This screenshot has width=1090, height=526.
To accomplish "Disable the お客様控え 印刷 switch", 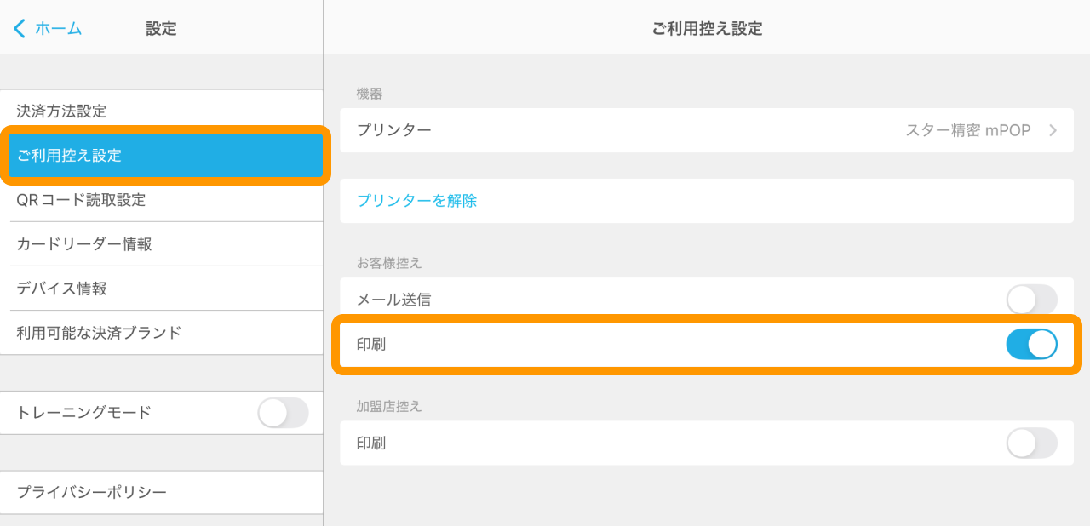I will [1031, 345].
